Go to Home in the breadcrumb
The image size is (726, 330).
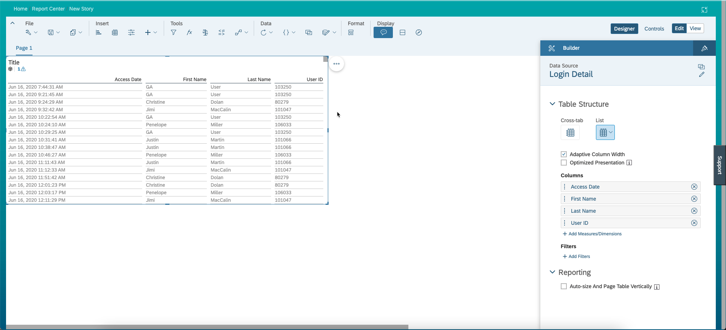[x=20, y=9]
